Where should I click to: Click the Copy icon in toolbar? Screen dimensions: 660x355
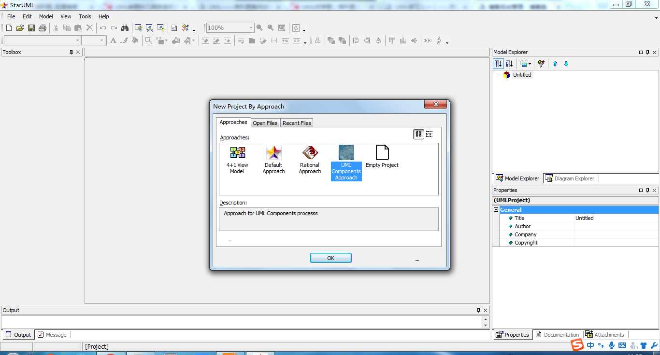[67, 28]
